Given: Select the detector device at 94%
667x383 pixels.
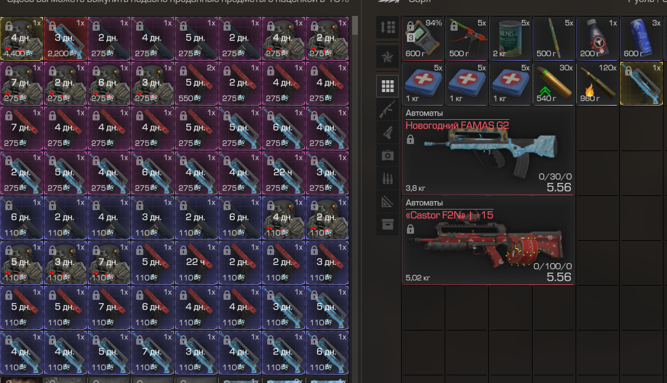Looking at the screenshot, I should 423,38.
